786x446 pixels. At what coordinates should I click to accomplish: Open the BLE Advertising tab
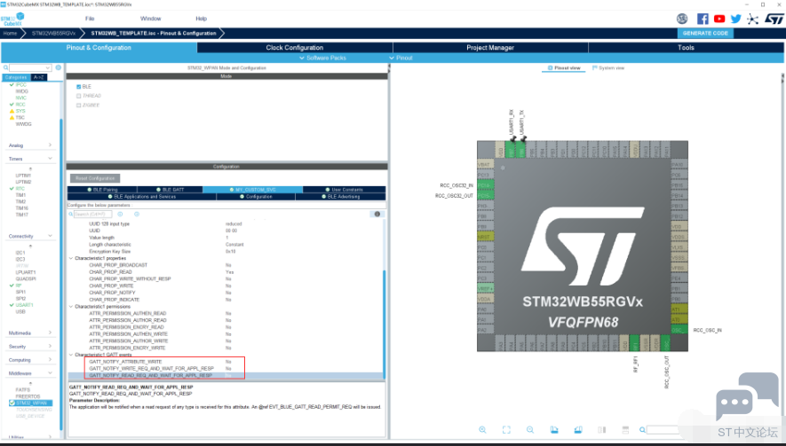click(340, 197)
